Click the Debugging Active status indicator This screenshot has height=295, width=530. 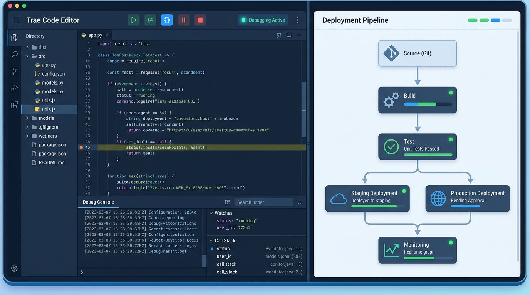coord(263,20)
